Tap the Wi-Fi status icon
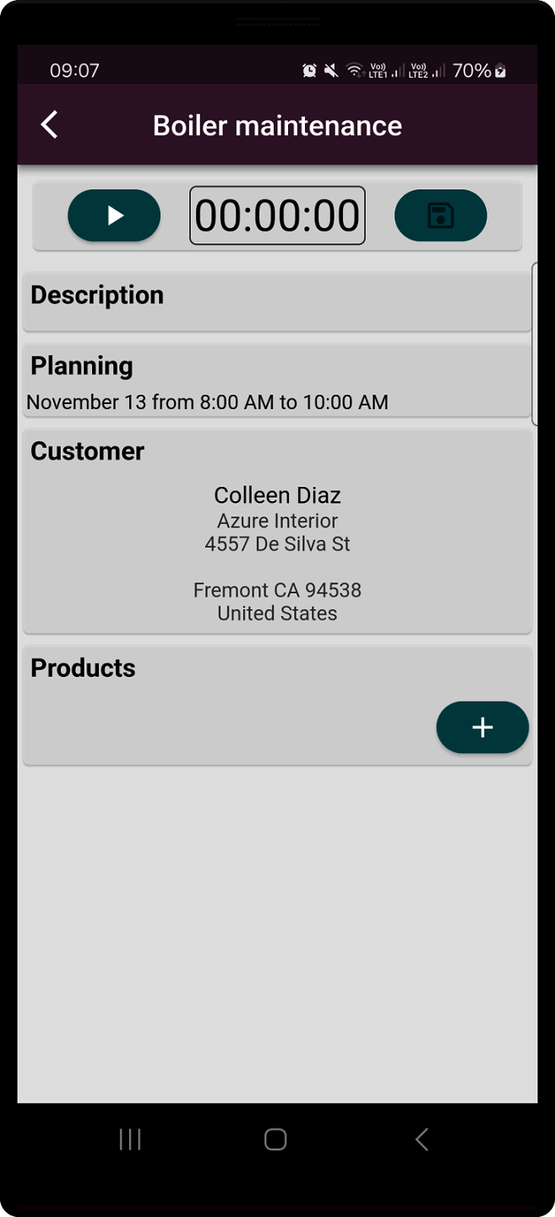This screenshot has height=1217, width=555. tap(355, 71)
